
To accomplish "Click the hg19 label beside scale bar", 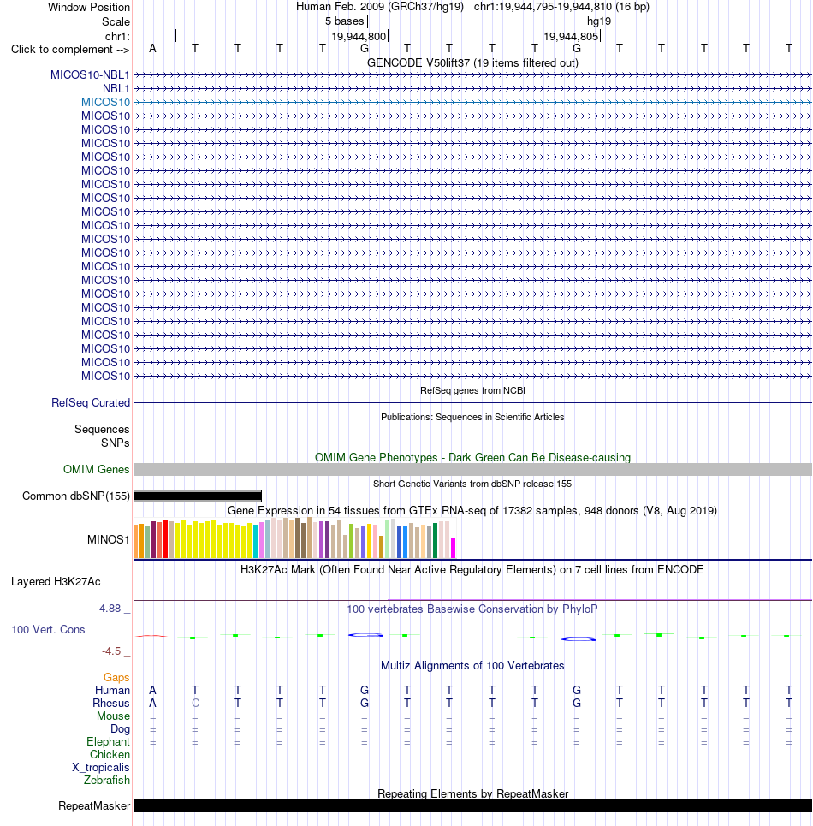I will tap(599, 21).
